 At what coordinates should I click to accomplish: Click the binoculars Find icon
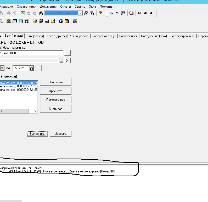coord(41,13)
